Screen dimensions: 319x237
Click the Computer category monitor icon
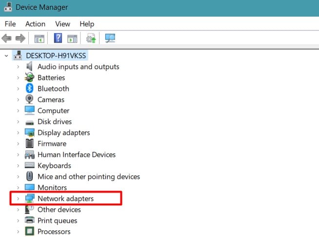coord(30,110)
